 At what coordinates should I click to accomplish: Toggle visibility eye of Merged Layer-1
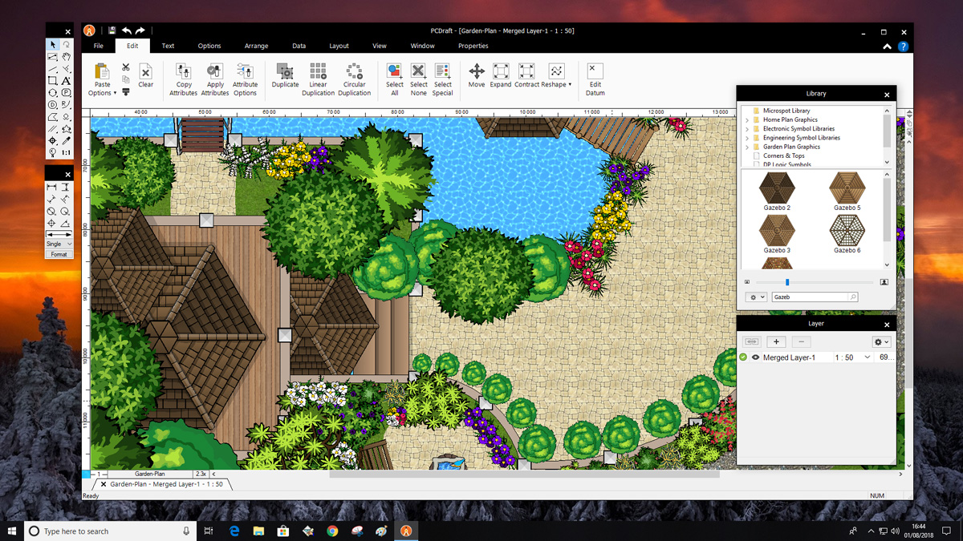pos(755,357)
